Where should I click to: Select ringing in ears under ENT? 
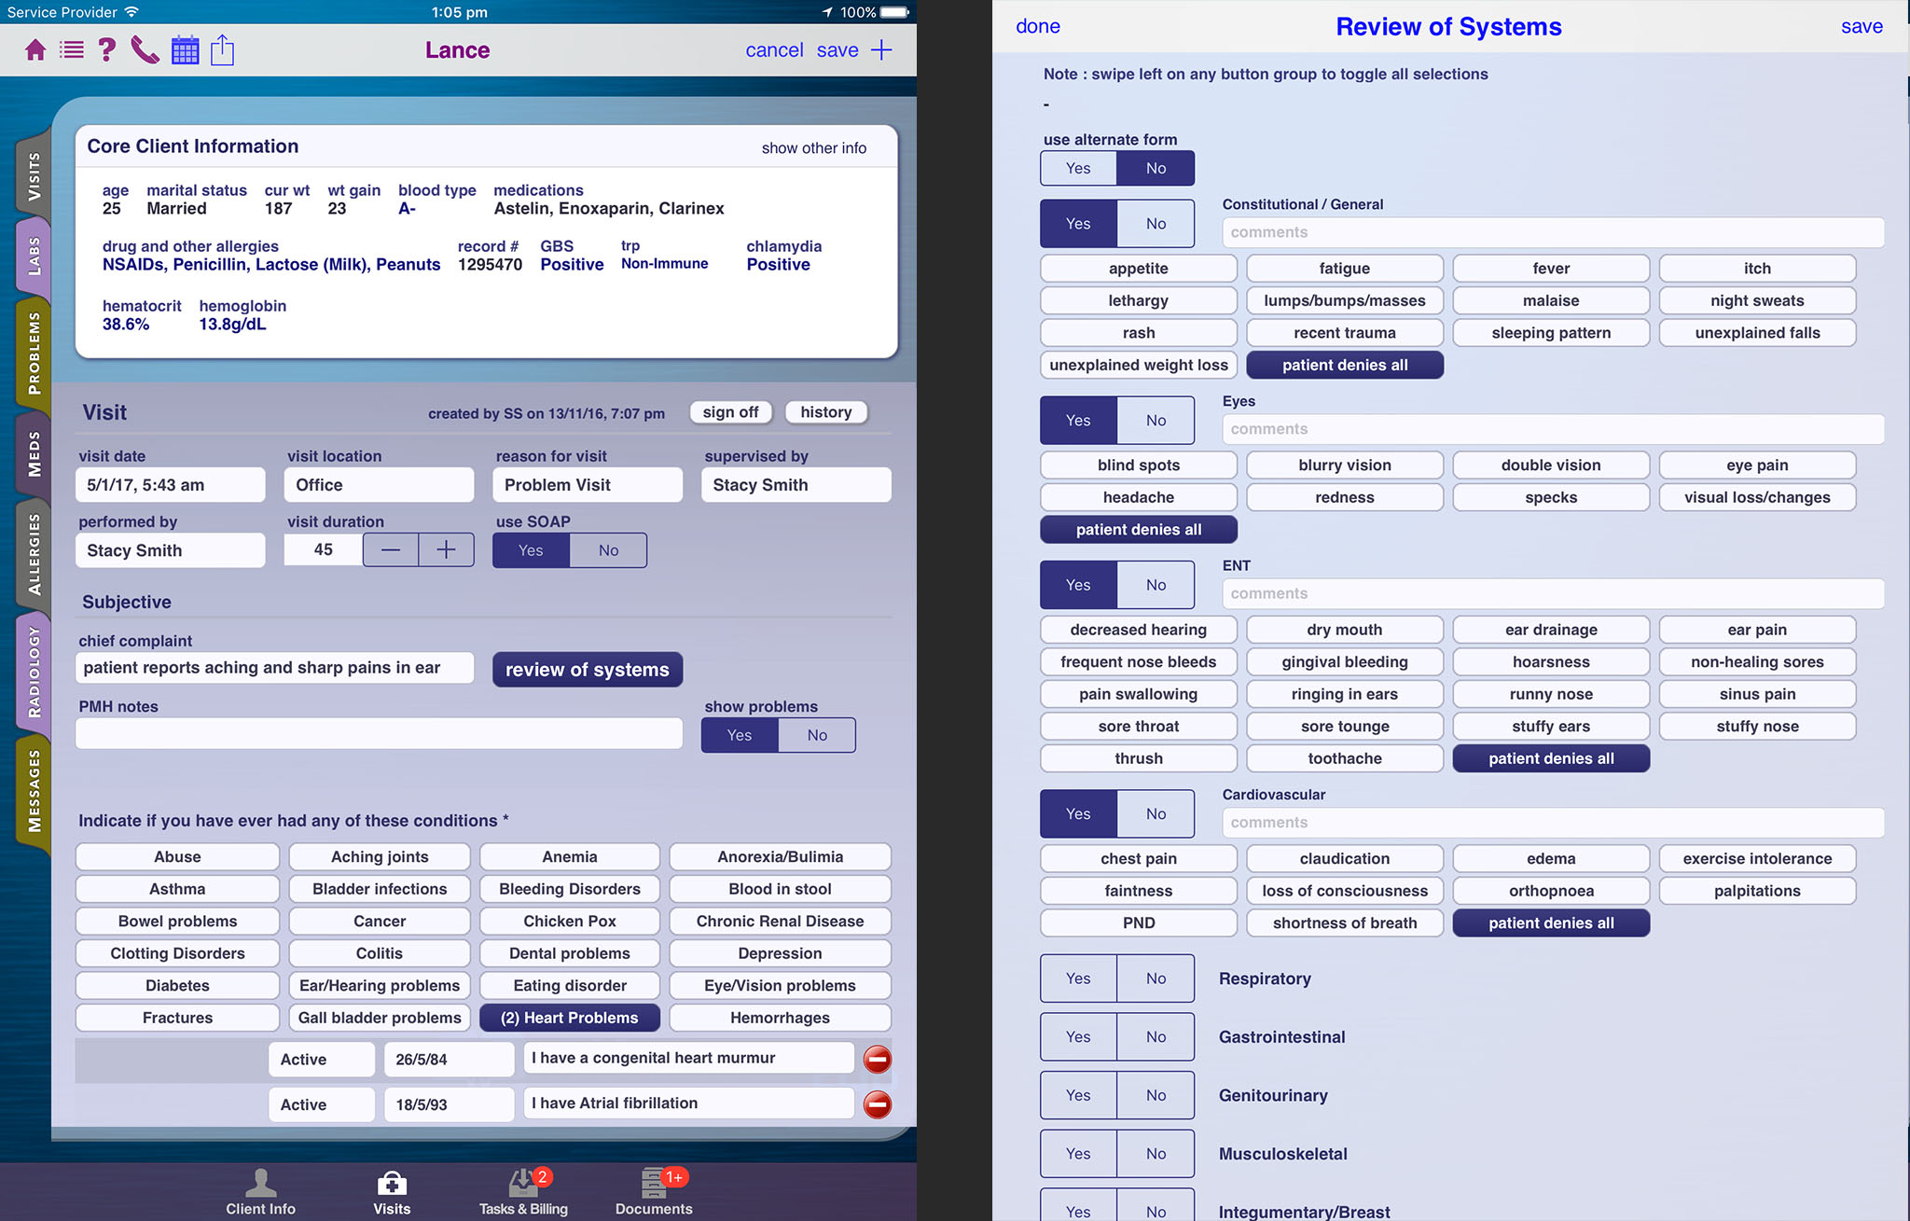pos(1345,694)
